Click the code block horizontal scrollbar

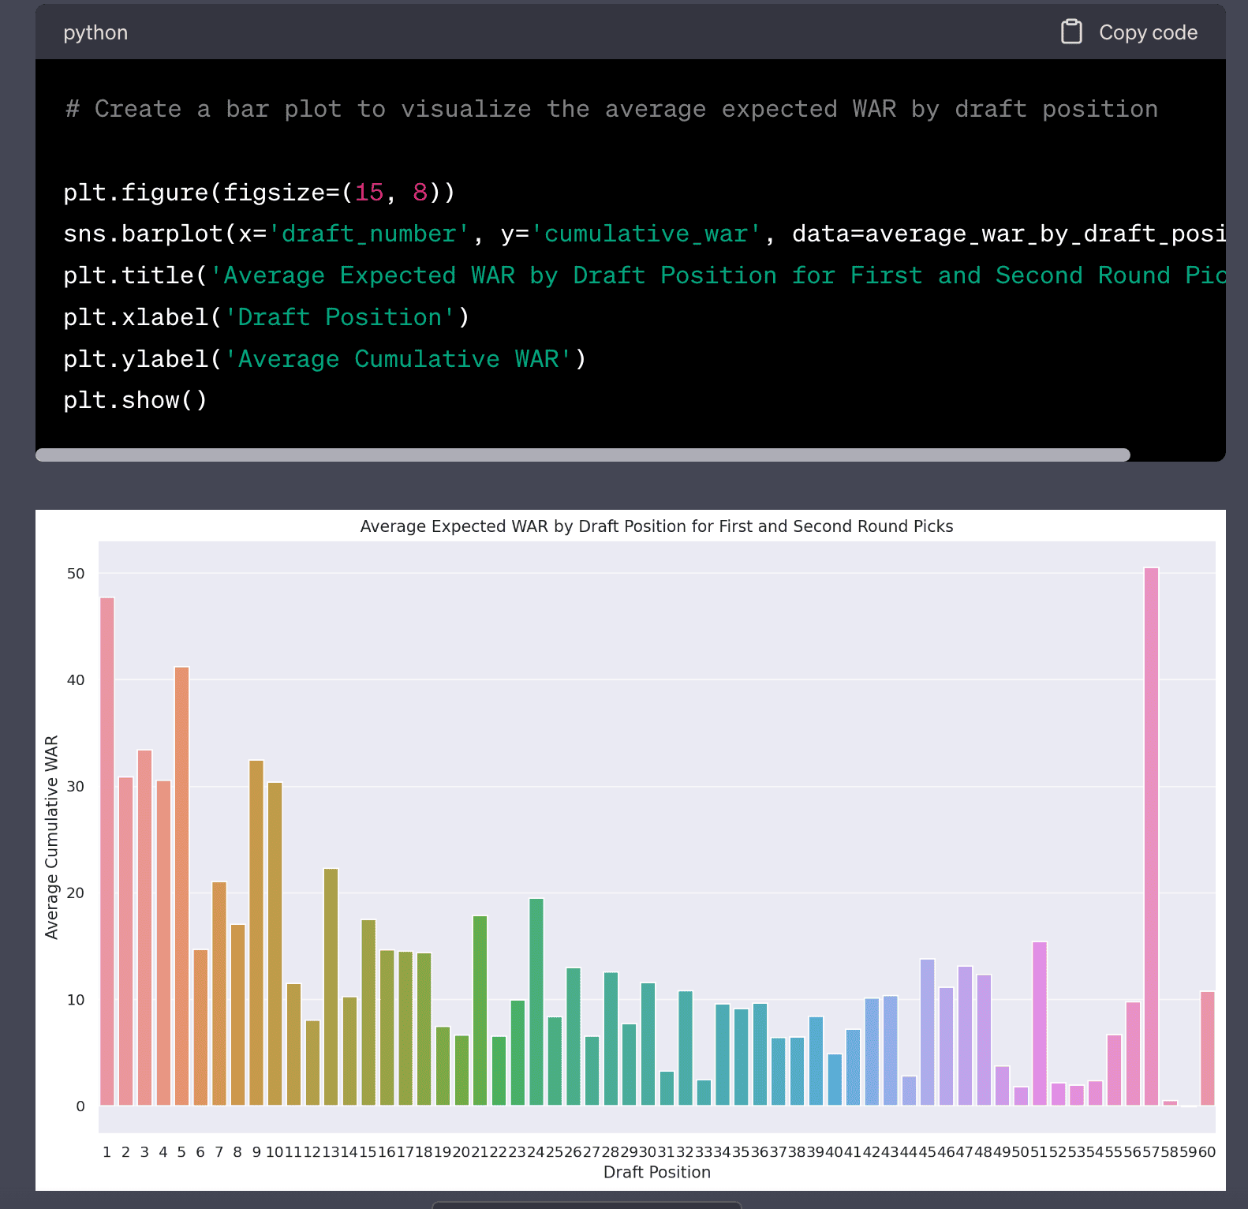click(x=582, y=455)
